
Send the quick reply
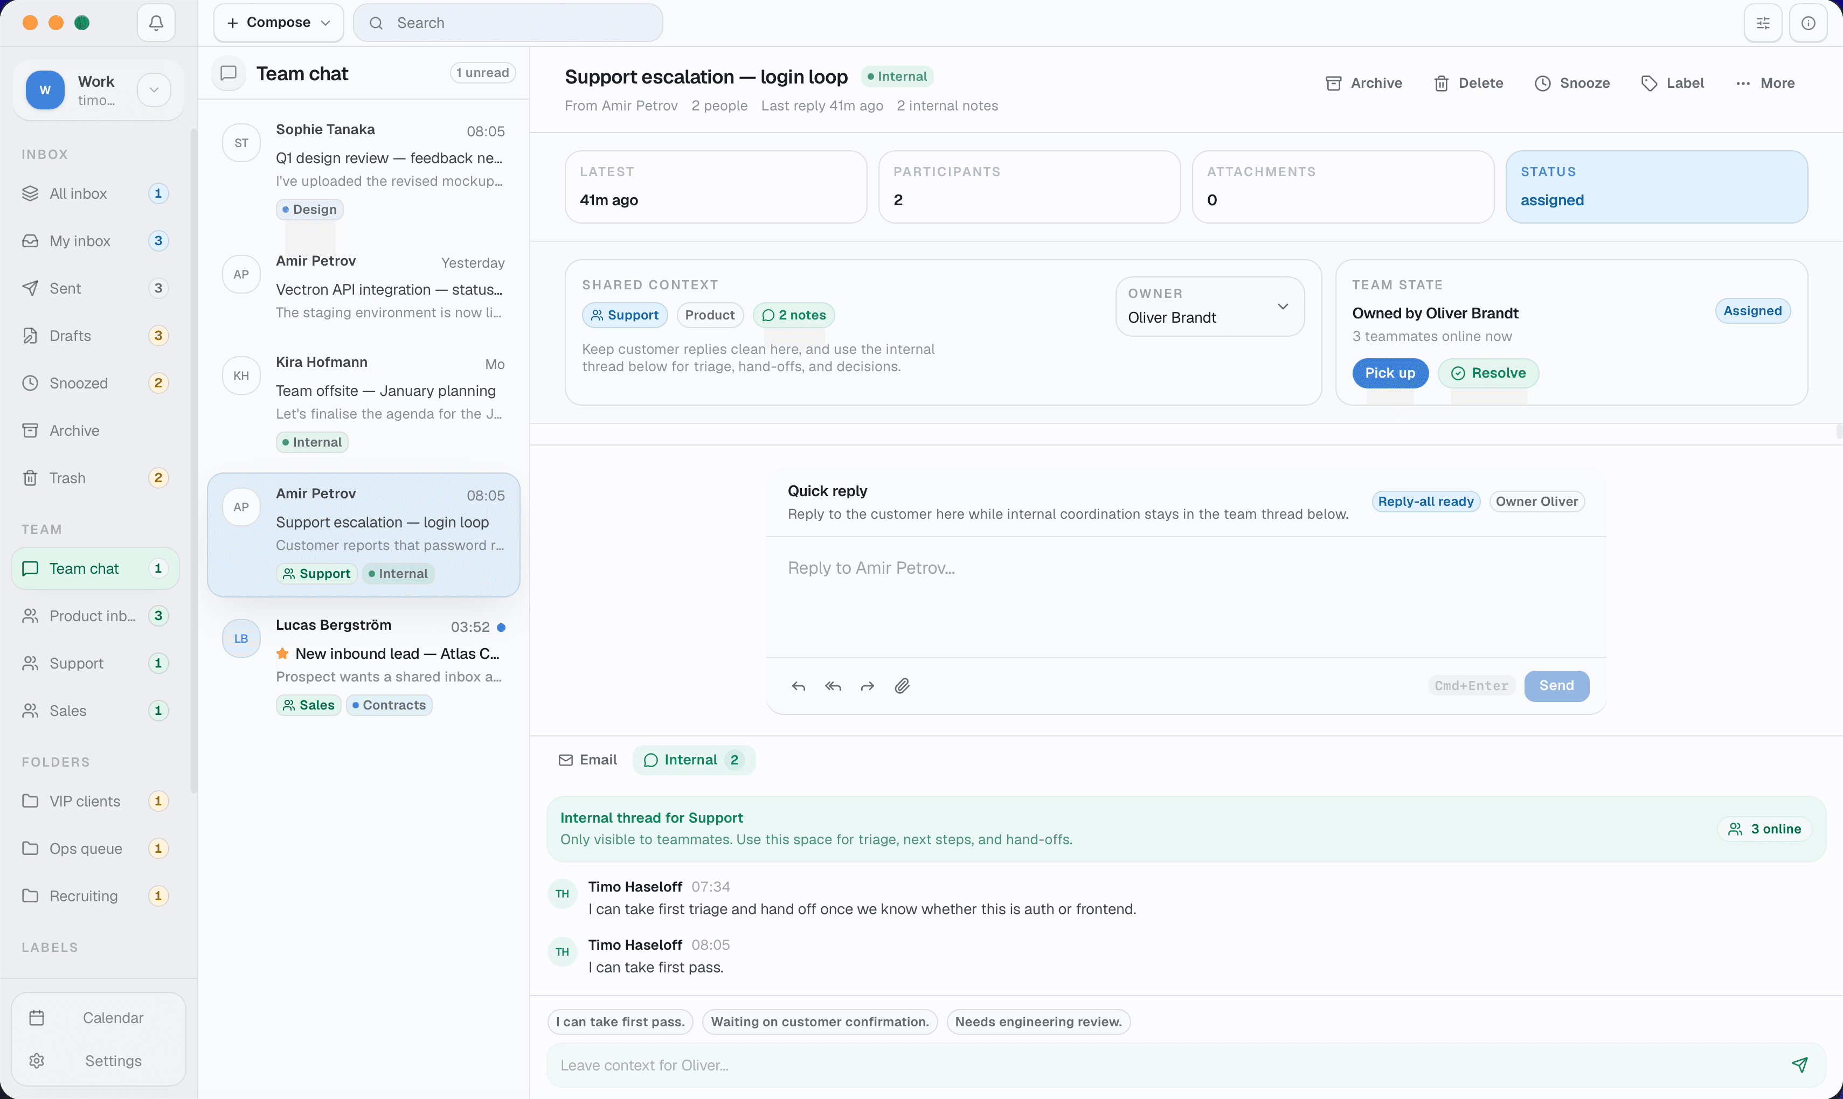[x=1556, y=686]
